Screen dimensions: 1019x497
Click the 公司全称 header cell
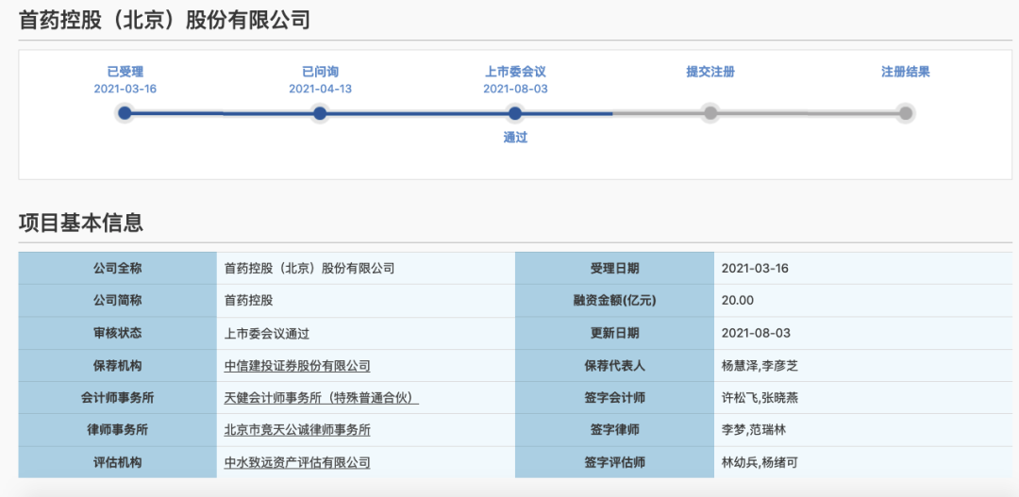tap(118, 269)
